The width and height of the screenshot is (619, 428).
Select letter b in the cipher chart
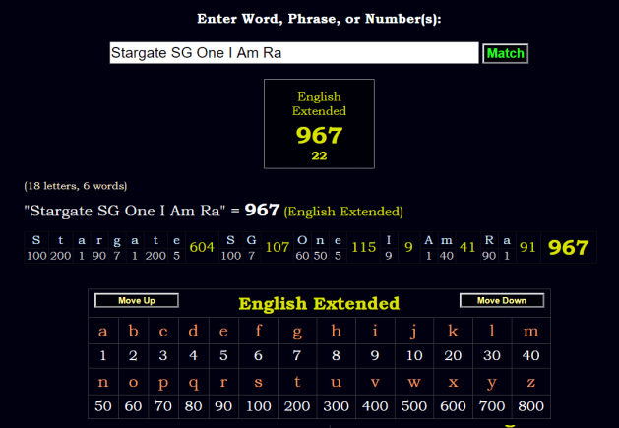click(134, 331)
